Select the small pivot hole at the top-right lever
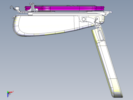This screenshot has height=100, width=133. (x=105, y=14)
